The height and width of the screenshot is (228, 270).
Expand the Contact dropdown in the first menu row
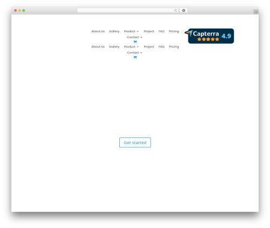tap(134, 37)
